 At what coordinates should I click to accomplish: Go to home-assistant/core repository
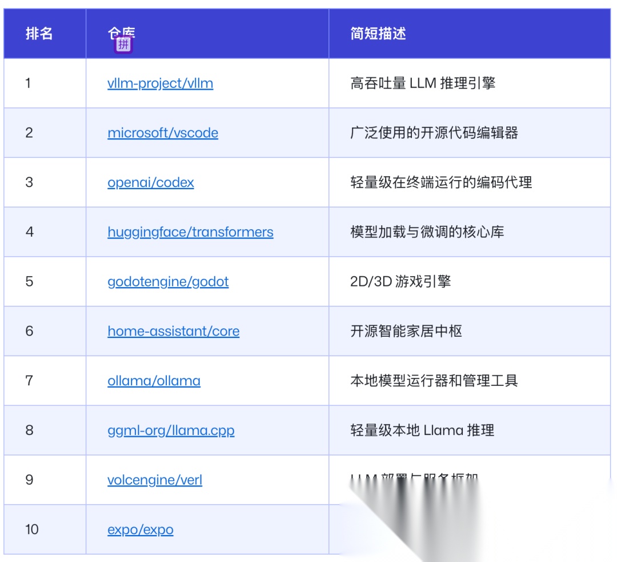point(174,331)
